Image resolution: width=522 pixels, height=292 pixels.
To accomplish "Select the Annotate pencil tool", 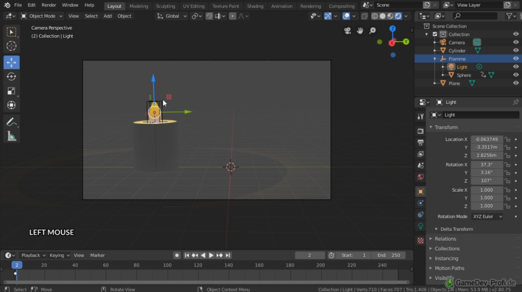I will [11, 121].
